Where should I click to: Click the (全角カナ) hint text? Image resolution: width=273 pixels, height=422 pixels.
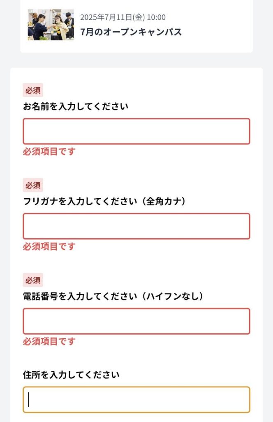(x=164, y=201)
